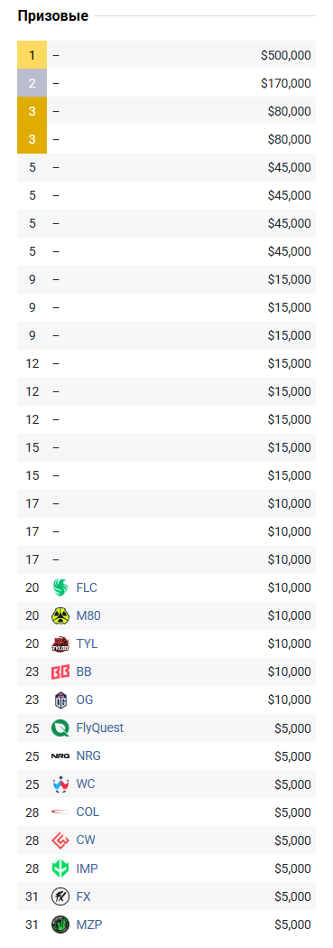Click the CW red team logo
333x948 pixels.
pos(61,840)
